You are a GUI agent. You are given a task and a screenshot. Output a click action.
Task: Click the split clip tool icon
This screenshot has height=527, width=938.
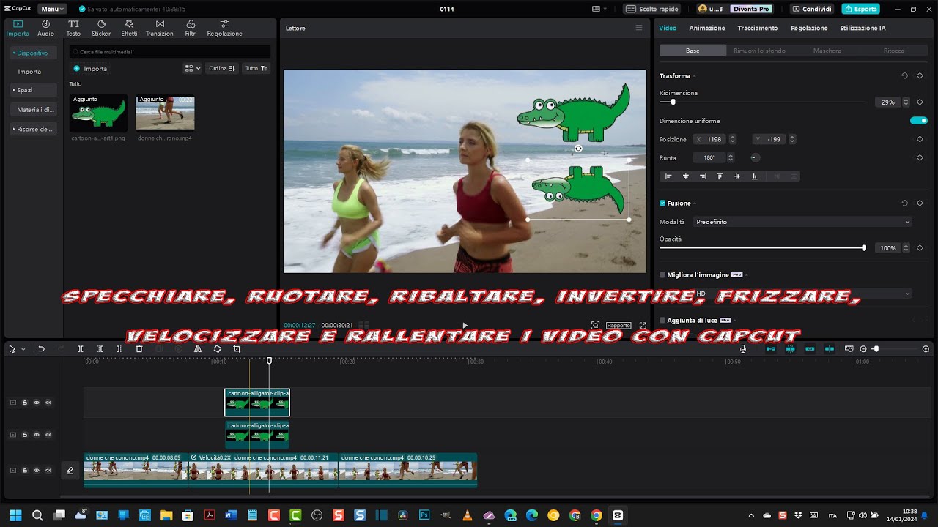(x=81, y=349)
